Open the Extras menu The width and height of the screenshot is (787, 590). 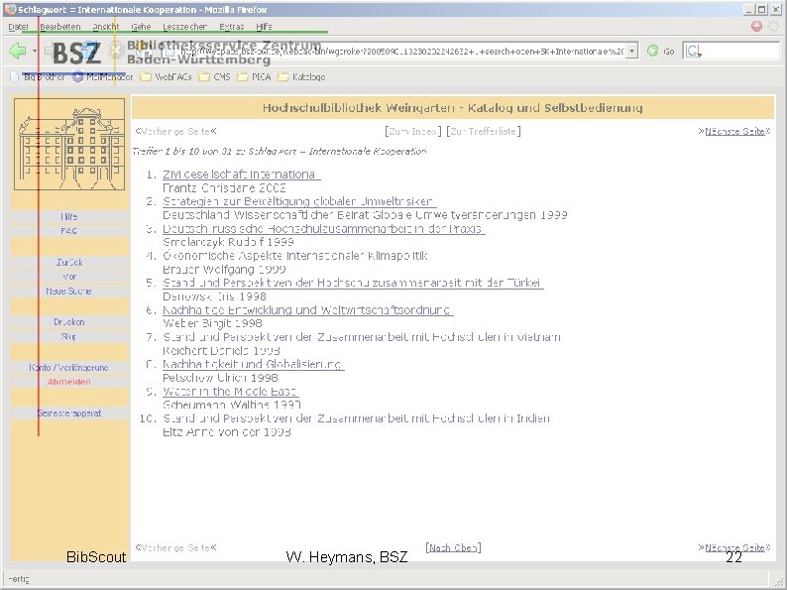tap(231, 27)
